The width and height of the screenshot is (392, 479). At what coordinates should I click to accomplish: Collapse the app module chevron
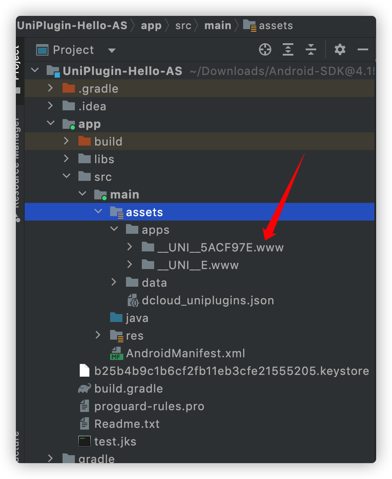coord(51,123)
